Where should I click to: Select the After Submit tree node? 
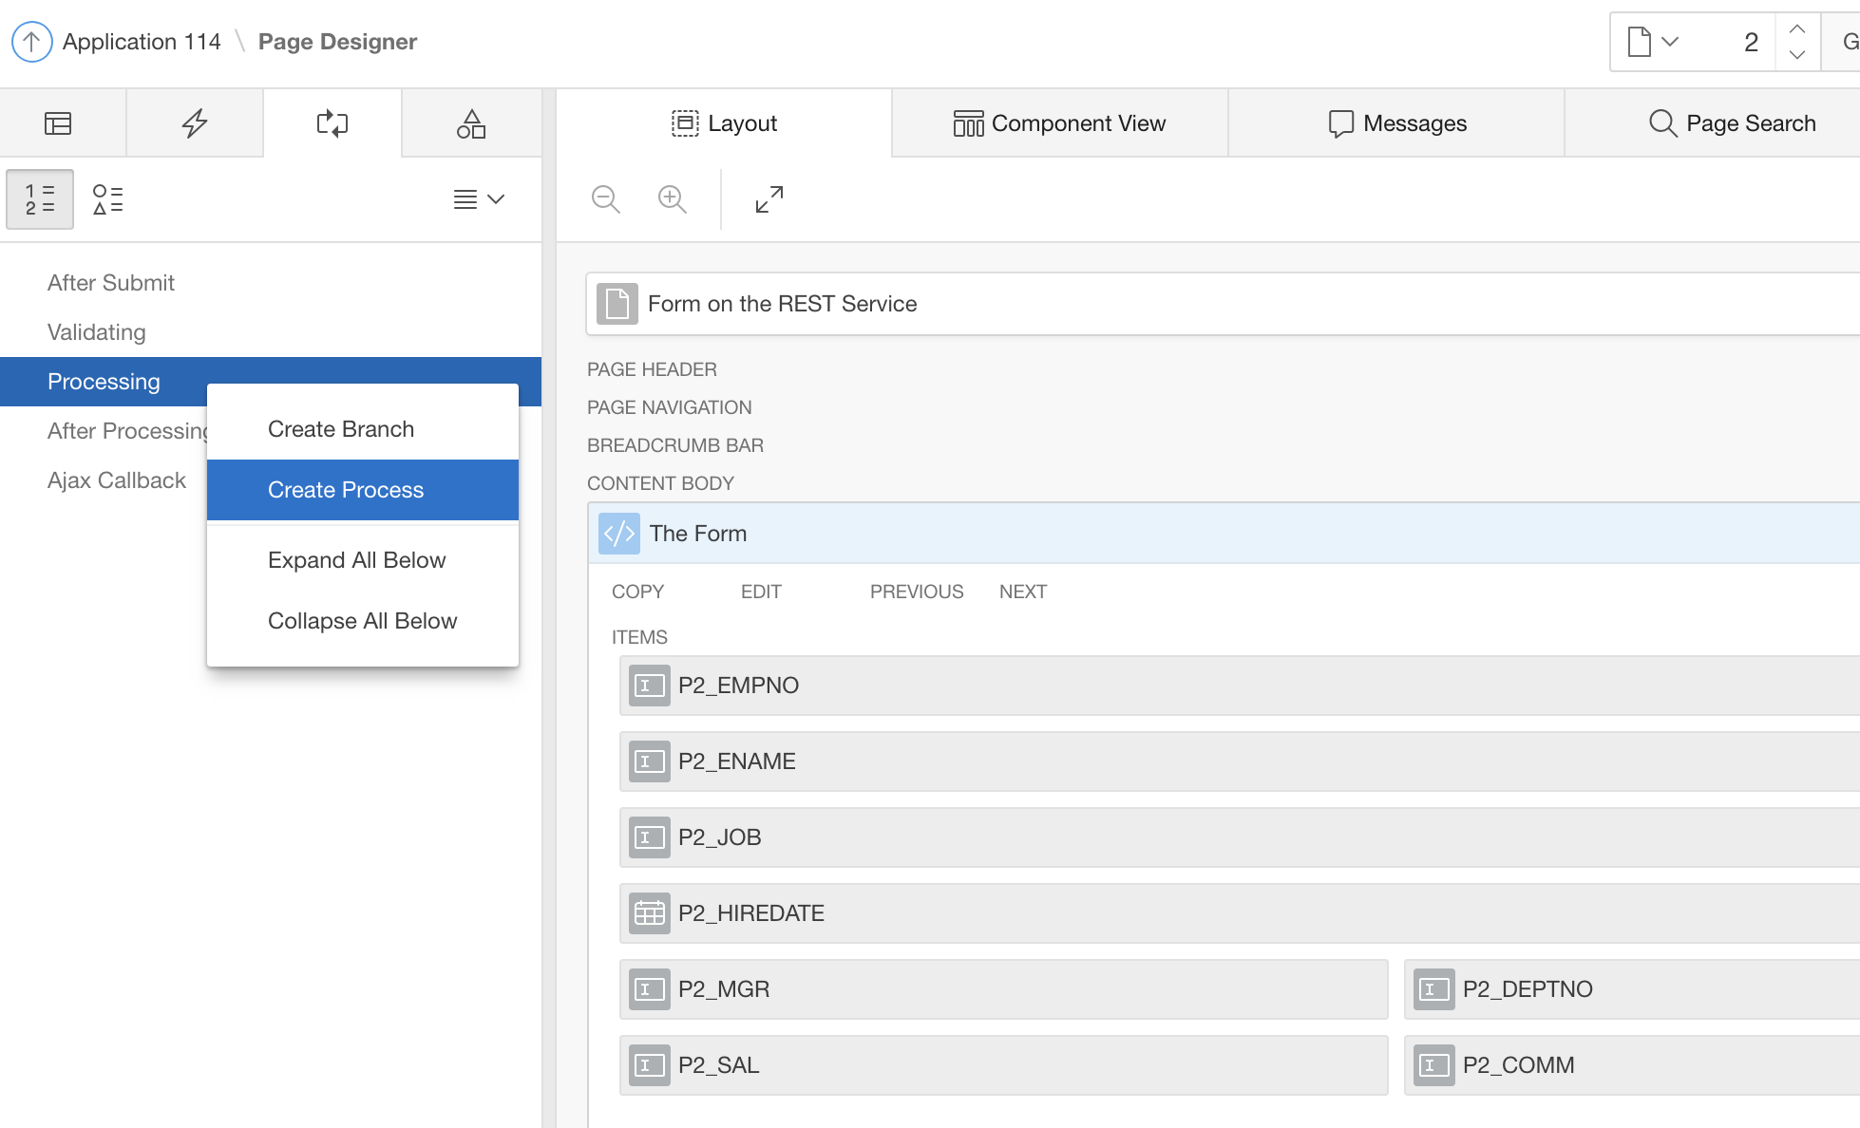[x=111, y=283]
